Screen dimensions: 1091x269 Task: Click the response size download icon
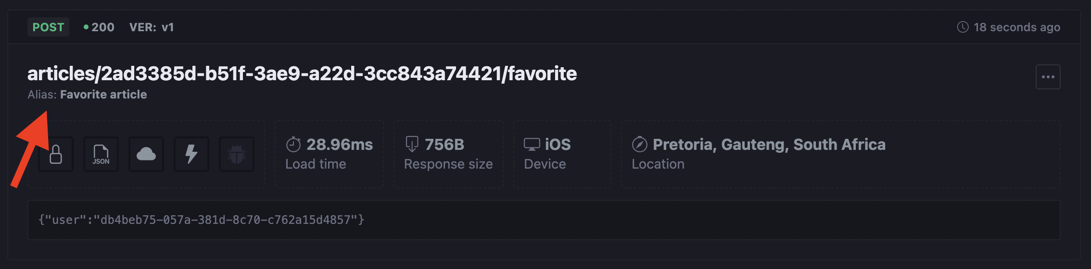tap(412, 144)
